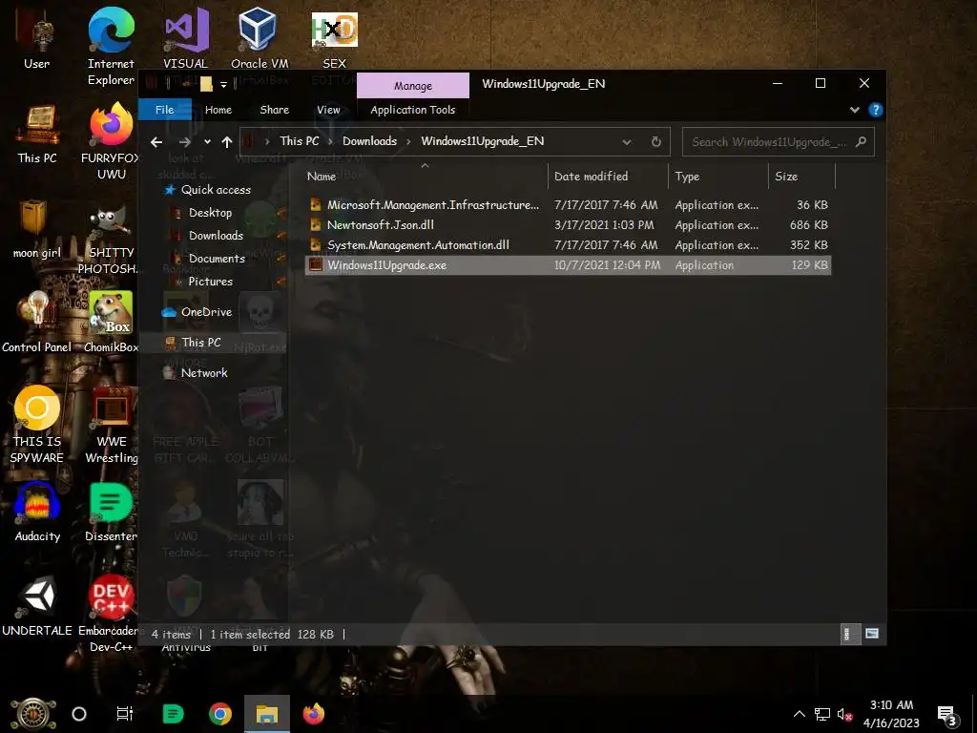Open the moon girl folder icon
This screenshot has width=977, height=733.
click(x=37, y=229)
